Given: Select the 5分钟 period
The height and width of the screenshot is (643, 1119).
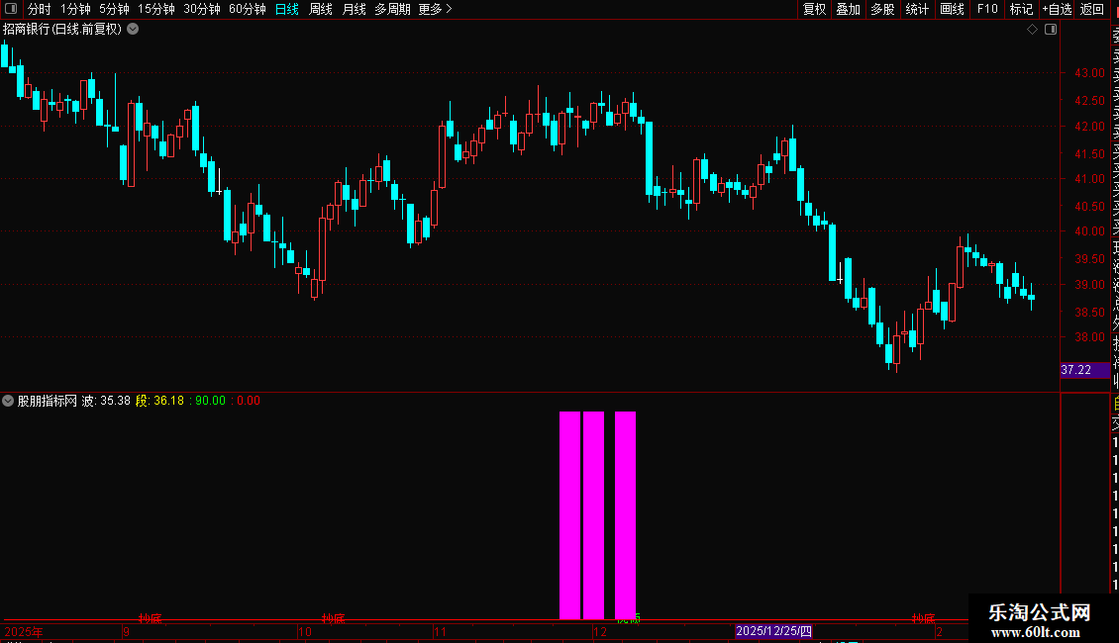Looking at the screenshot, I should click(x=114, y=9).
